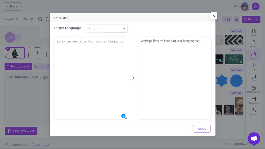The image size is (265, 149).
Task: Switch to Text to speak tab
Action: pyautogui.click(x=18, y=66)
